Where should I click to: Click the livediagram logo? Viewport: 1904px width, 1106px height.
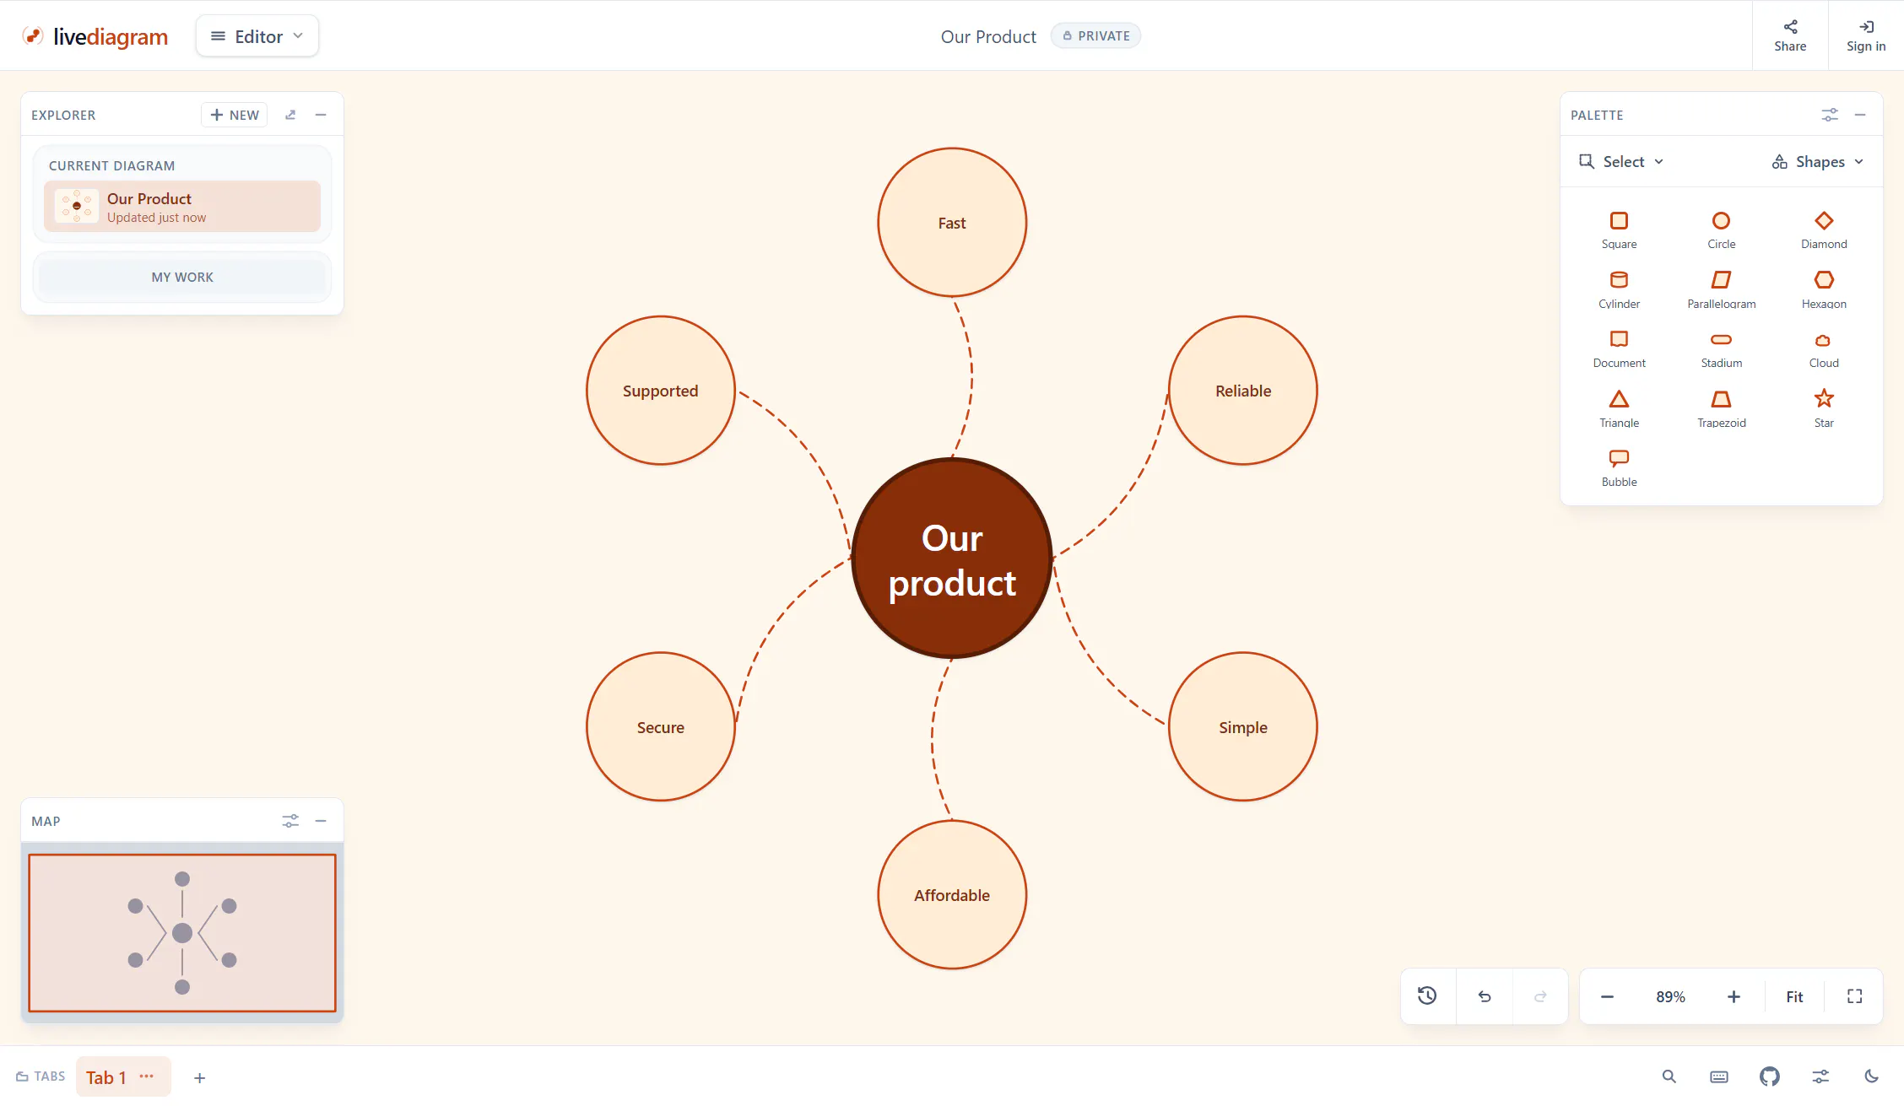95,36
